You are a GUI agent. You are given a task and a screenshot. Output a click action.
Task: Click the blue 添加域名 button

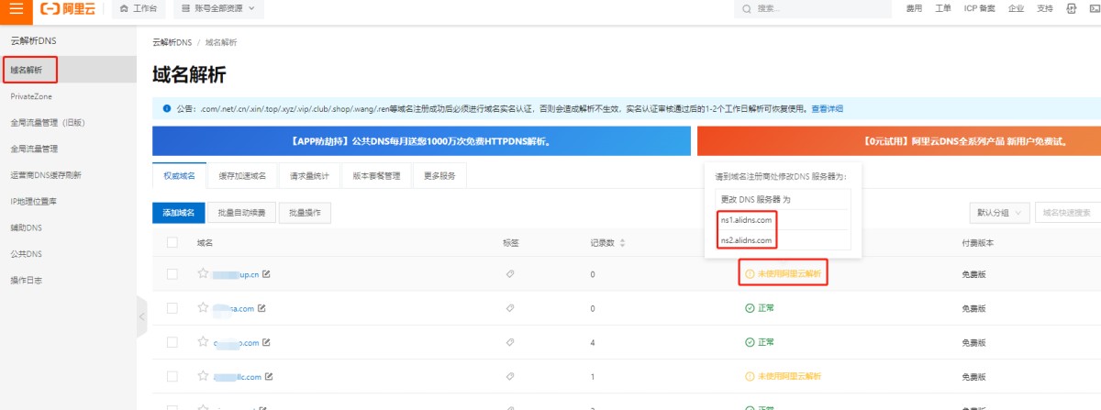pyautogui.click(x=178, y=213)
